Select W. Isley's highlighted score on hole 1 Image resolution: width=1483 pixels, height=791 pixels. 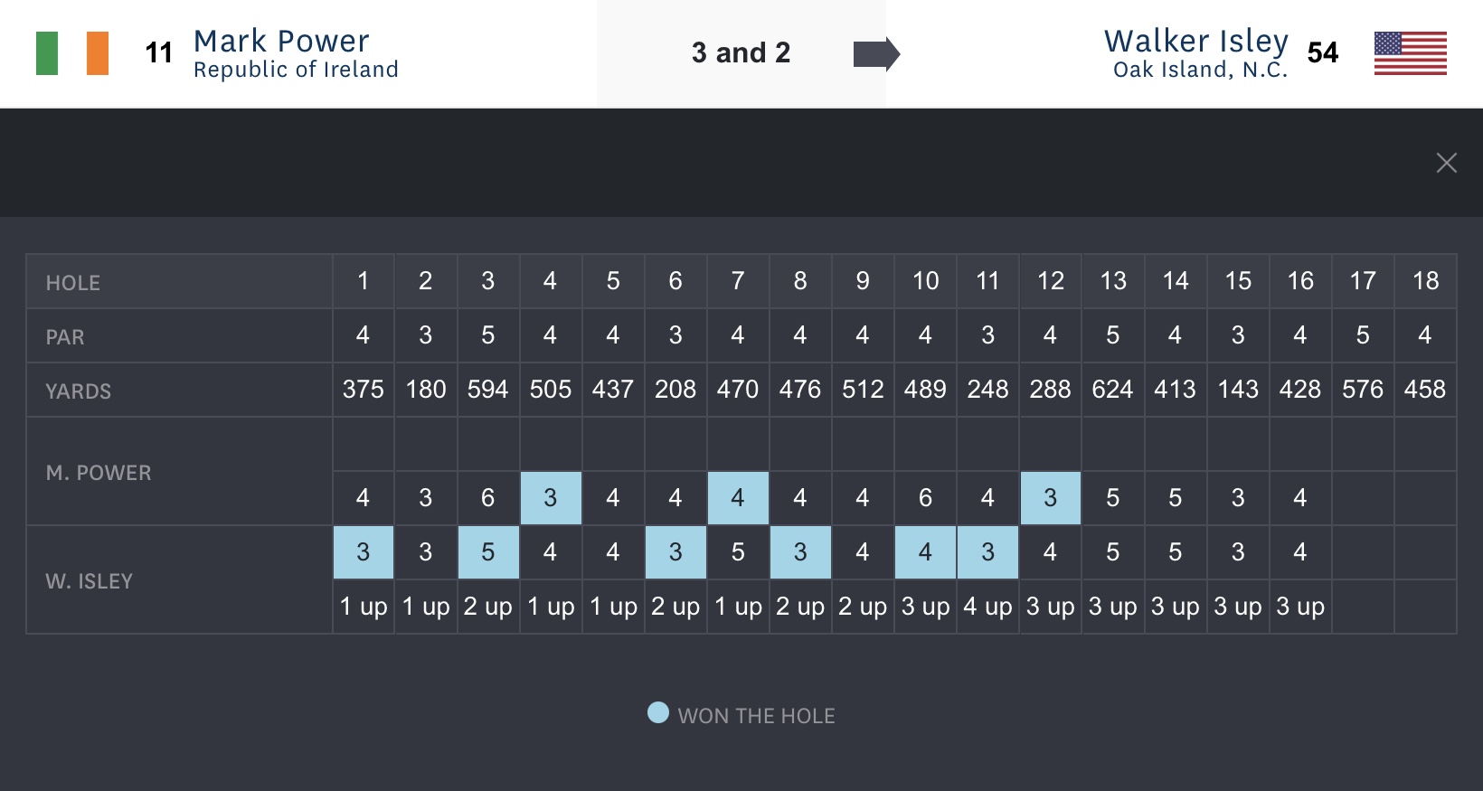pos(364,552)
